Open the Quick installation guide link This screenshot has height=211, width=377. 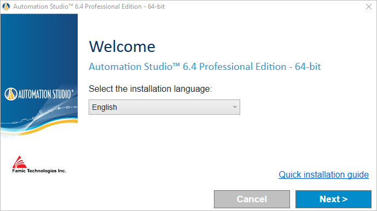[323, 175]
